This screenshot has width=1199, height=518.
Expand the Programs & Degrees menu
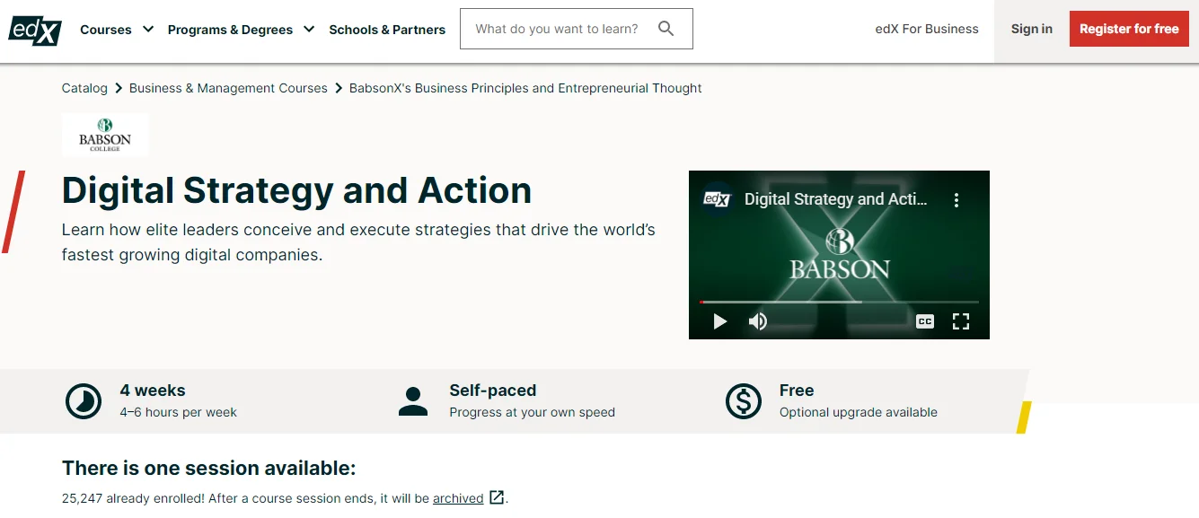coord(241,30)
